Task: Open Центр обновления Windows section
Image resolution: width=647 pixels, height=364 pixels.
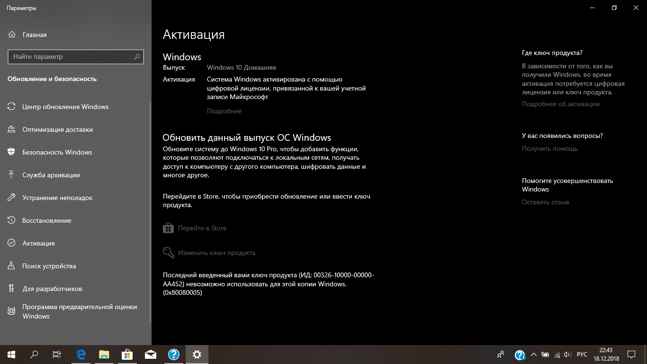Action: pyautogui.click(x=65, y=107)
